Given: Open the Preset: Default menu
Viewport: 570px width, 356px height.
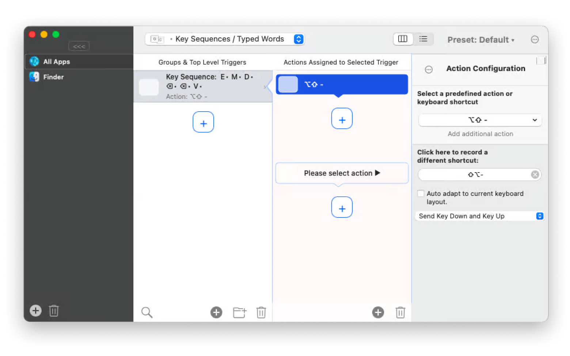Looking at the screenshot, I should [x=480, y=40].
